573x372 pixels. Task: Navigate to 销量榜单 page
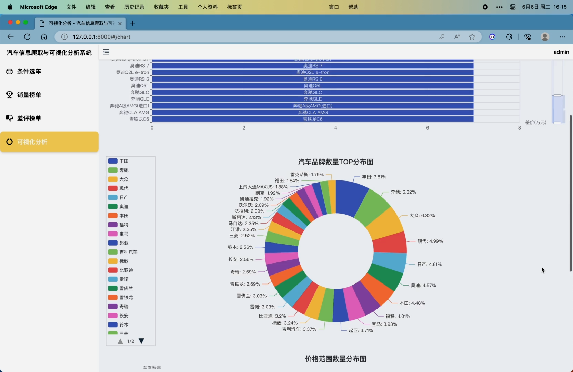pos(49,95)
